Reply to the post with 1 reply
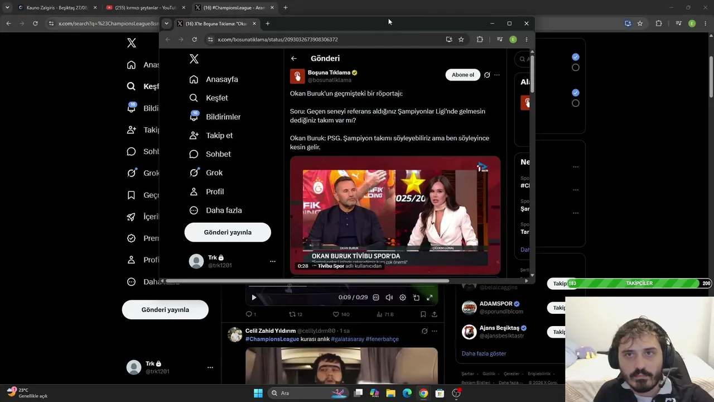Screen dimensions: 714x402 point(251,314)
